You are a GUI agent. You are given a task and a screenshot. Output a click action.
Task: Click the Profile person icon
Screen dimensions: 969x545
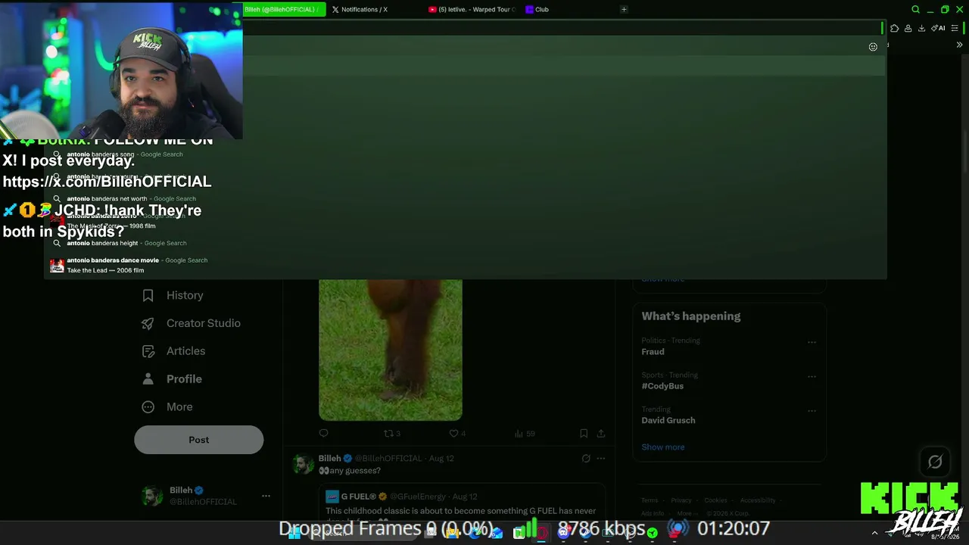click(148, 379)
